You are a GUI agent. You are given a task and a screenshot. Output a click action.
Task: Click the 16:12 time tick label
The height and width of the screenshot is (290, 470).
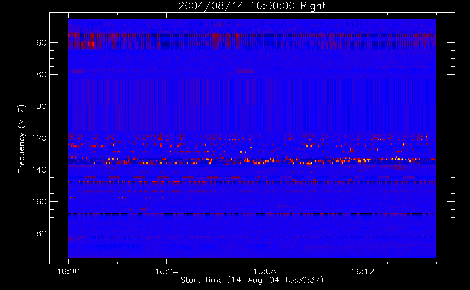[363, 272]
